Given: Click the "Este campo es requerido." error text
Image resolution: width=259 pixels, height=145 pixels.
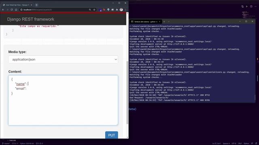Looking at the screenshot, I should click(x=38, y=26).
